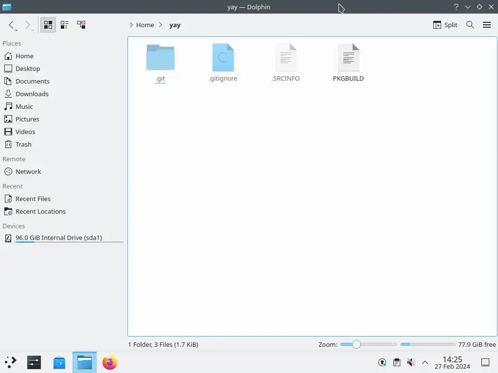The width and height of the screenshot is (498, 373).
Task: Click the muted volume tray icon
Action: (x=411, y=362)
